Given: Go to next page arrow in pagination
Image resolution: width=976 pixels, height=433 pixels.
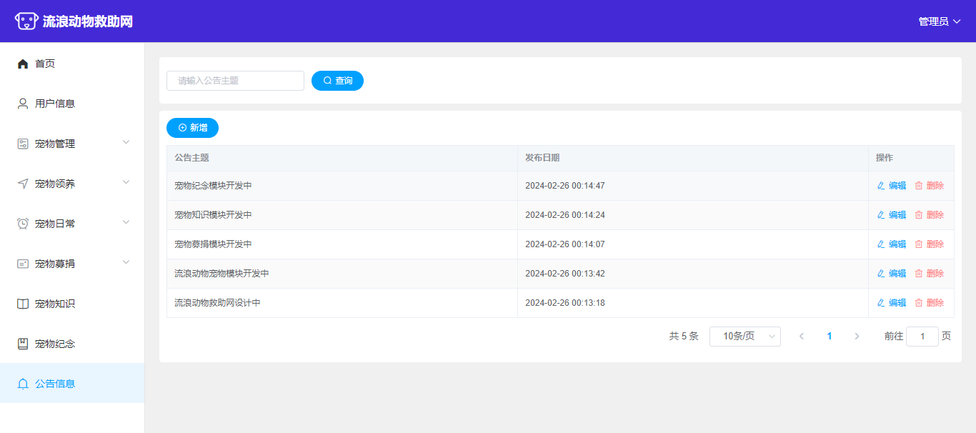Looking at the screenshot, I should 857,337.
